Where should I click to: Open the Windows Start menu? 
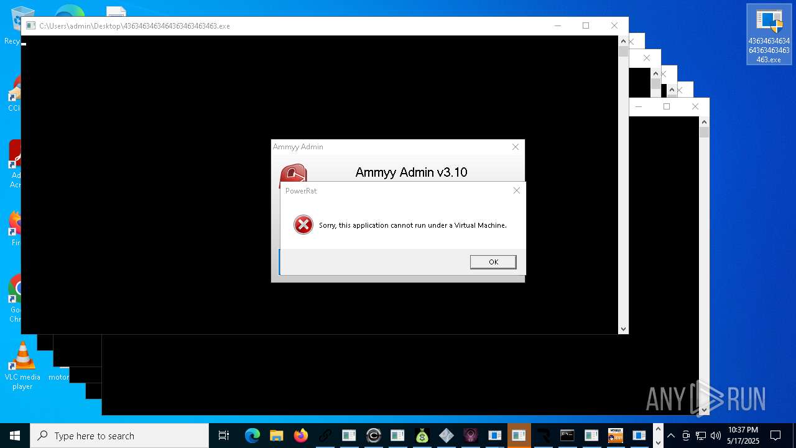click(x=15, y=436)
